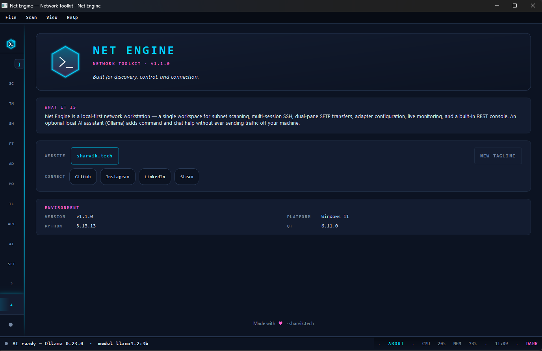Open the GitHub connect link
This screenshot has width=542, height=351.
pyautogui.click(x=83, y=177)
